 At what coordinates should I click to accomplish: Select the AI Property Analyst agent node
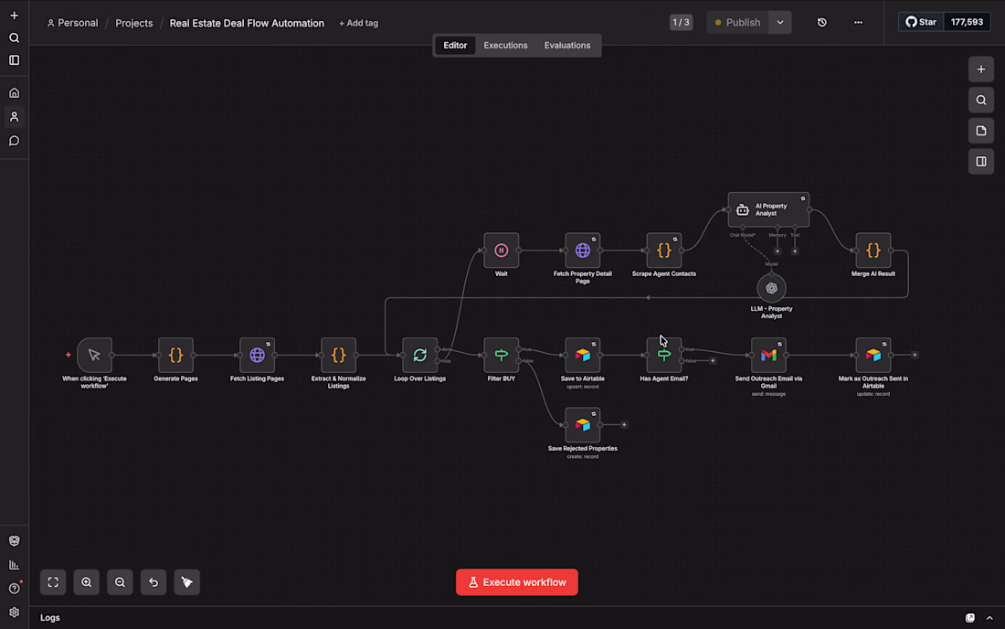click(768, 209)
